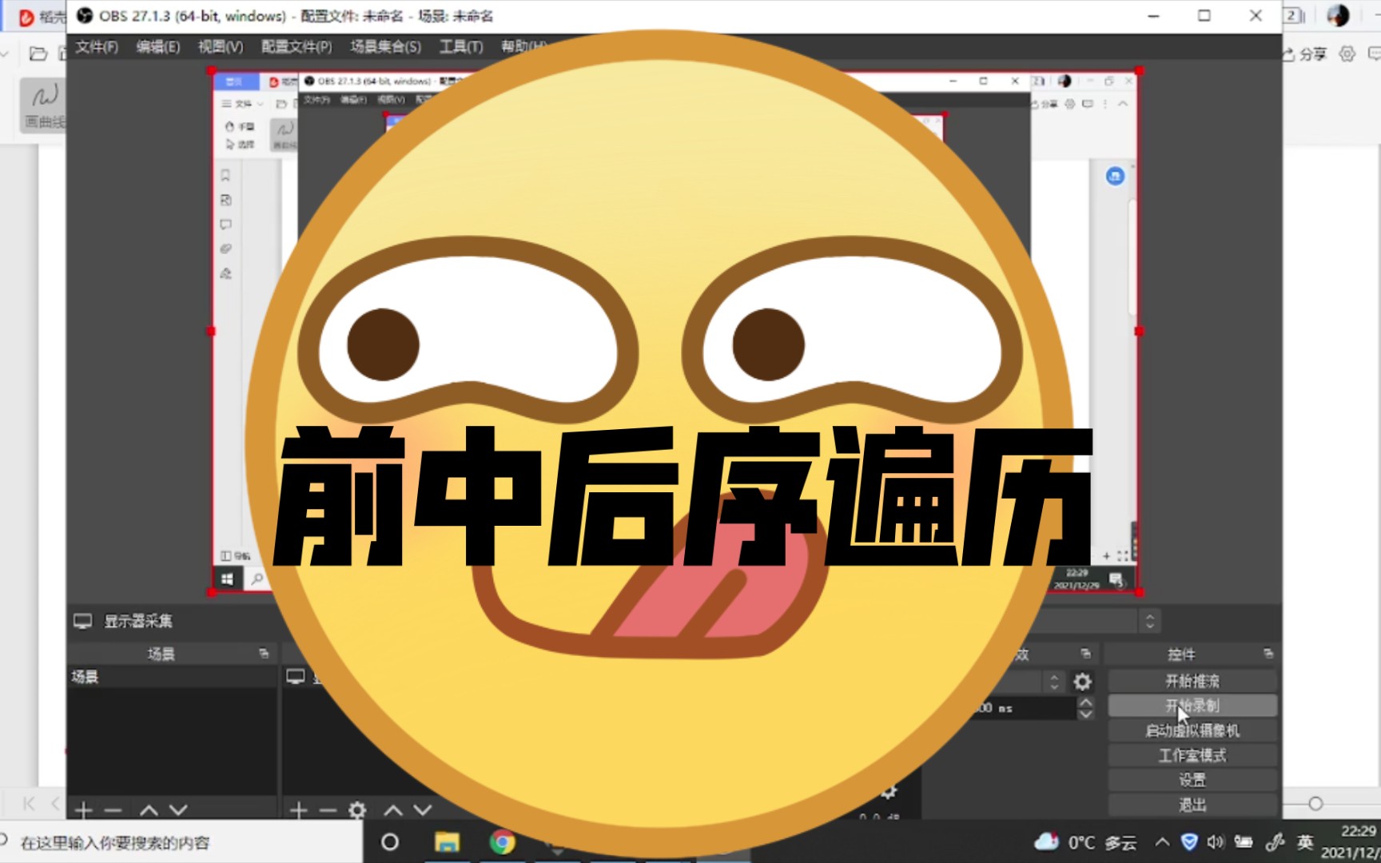This screenshot has width=1381, height=863.
Task: Open transition type dropdown arrows
Action: [x=1054, y=682]
